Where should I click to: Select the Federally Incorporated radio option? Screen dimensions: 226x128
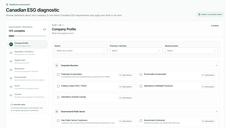click(x=58, y=75)
